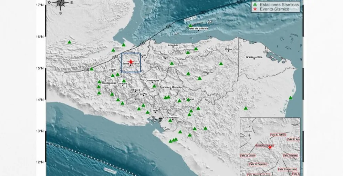
Task: Click the red star in the legend
Action: tap(255, 10)
